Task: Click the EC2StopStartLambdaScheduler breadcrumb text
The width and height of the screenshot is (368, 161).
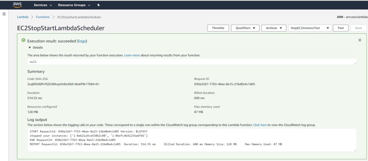Action: point(79,17)
